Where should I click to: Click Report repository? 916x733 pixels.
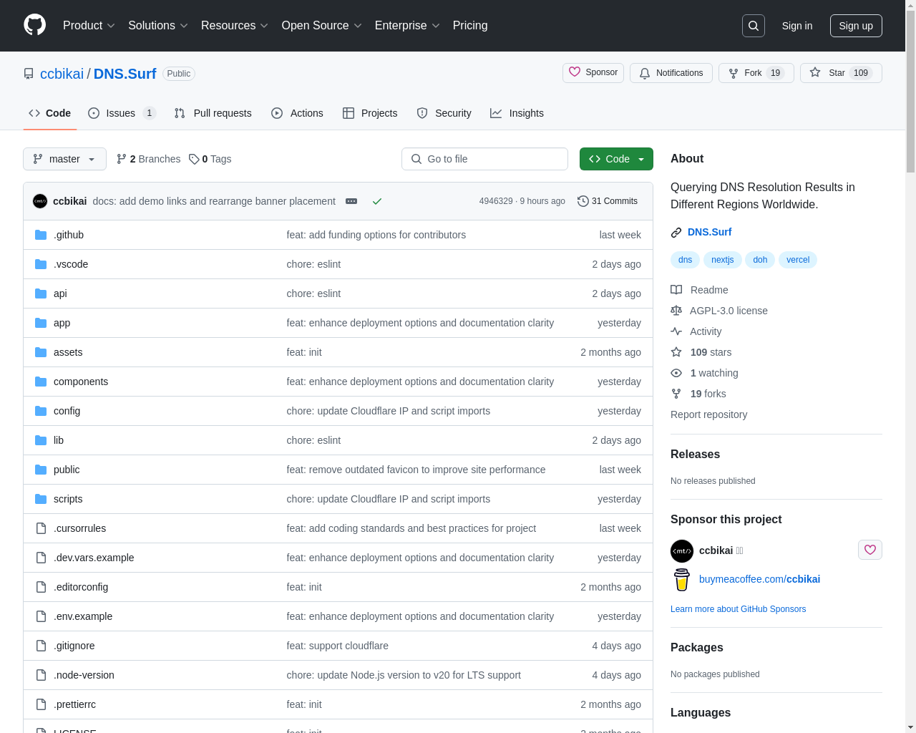tap(708, 414)
